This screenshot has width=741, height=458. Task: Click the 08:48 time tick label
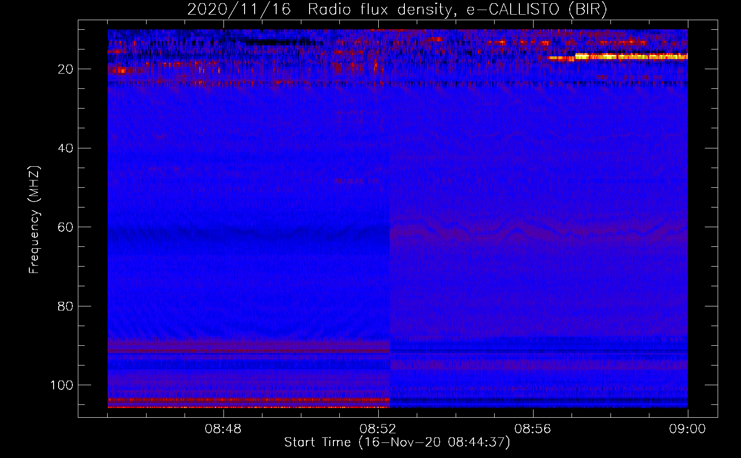[223, 429]
